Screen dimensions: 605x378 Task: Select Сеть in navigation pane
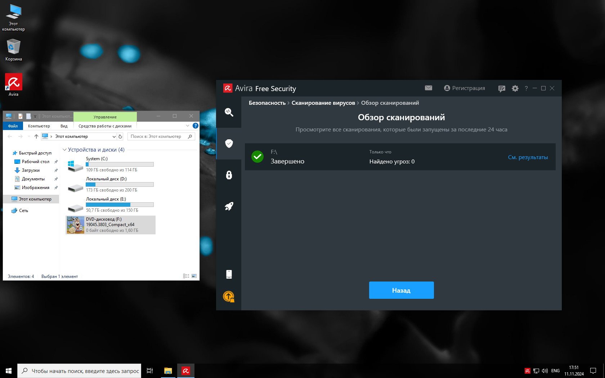pyautogui.click(x=20, y=211)
